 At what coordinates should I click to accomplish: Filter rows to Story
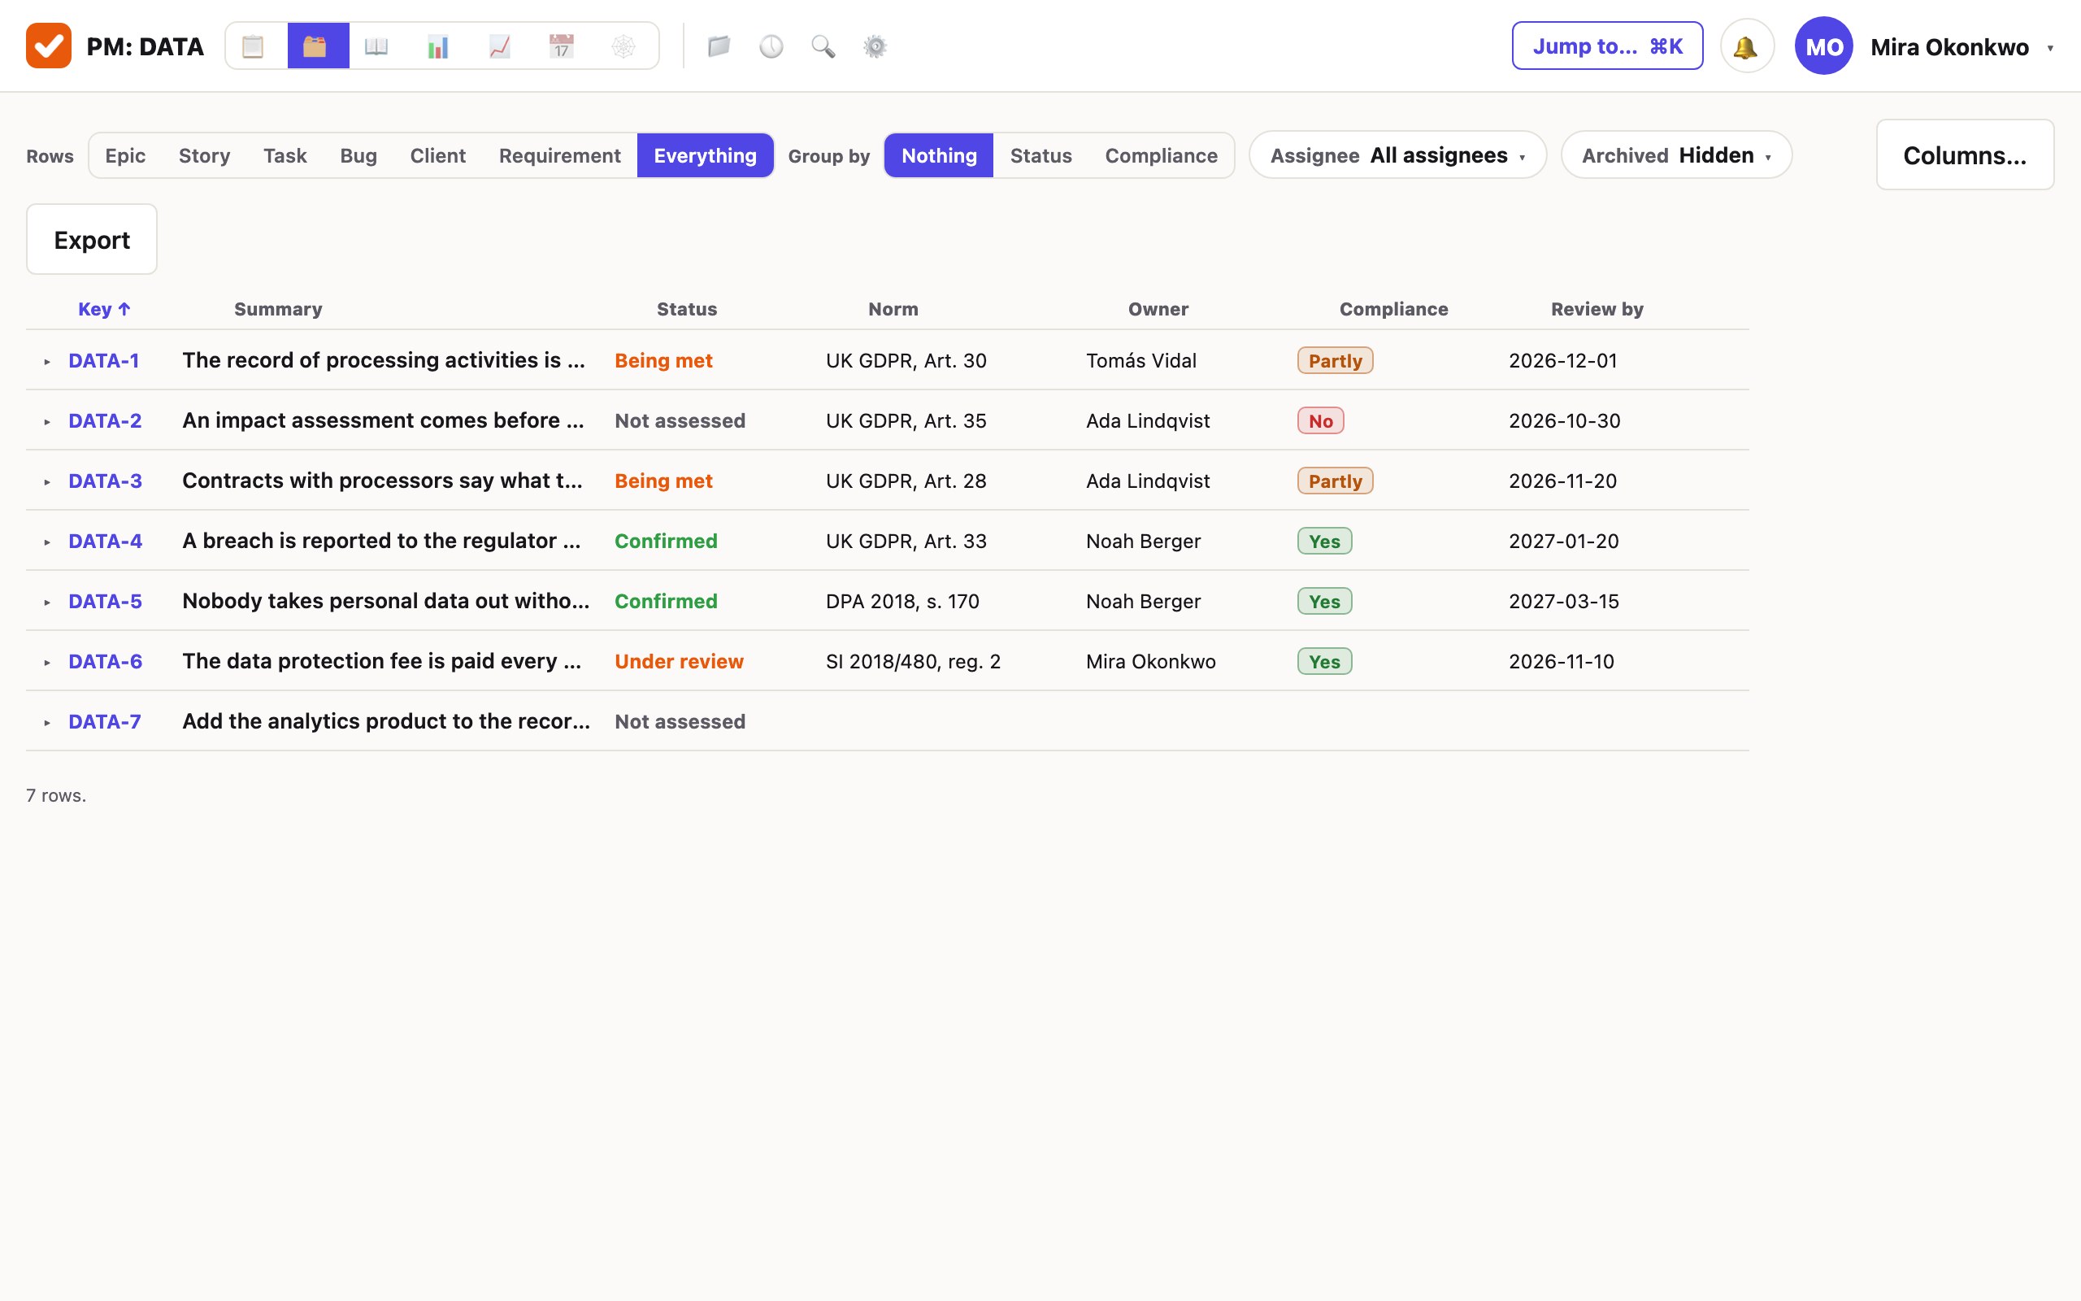click(205, 156)
